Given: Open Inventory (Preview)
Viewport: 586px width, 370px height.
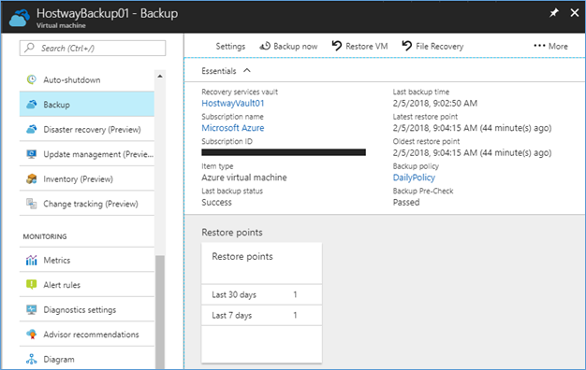Looking at the screenshot, I should [x=87, y=179].
